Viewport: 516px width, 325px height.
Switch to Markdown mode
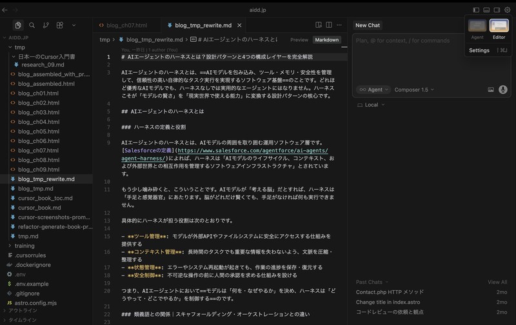click(x=327, y=40)
